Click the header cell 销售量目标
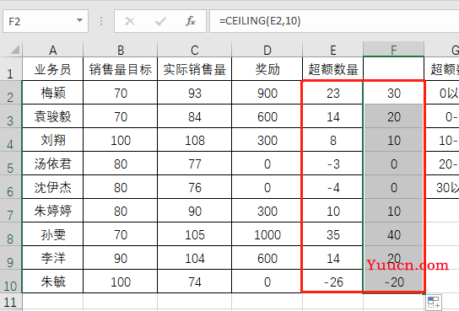The image size is (459, 311). 121,69
